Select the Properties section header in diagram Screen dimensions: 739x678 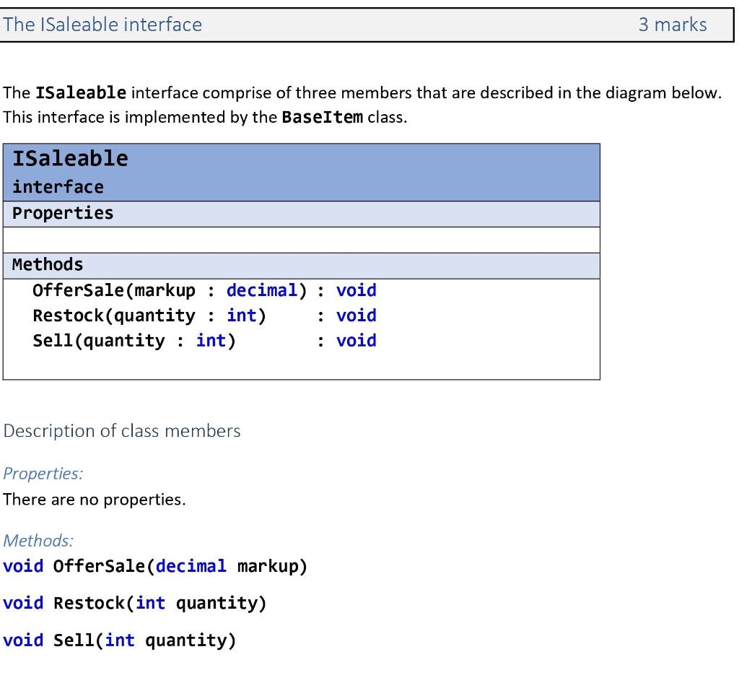coord(61,213)
